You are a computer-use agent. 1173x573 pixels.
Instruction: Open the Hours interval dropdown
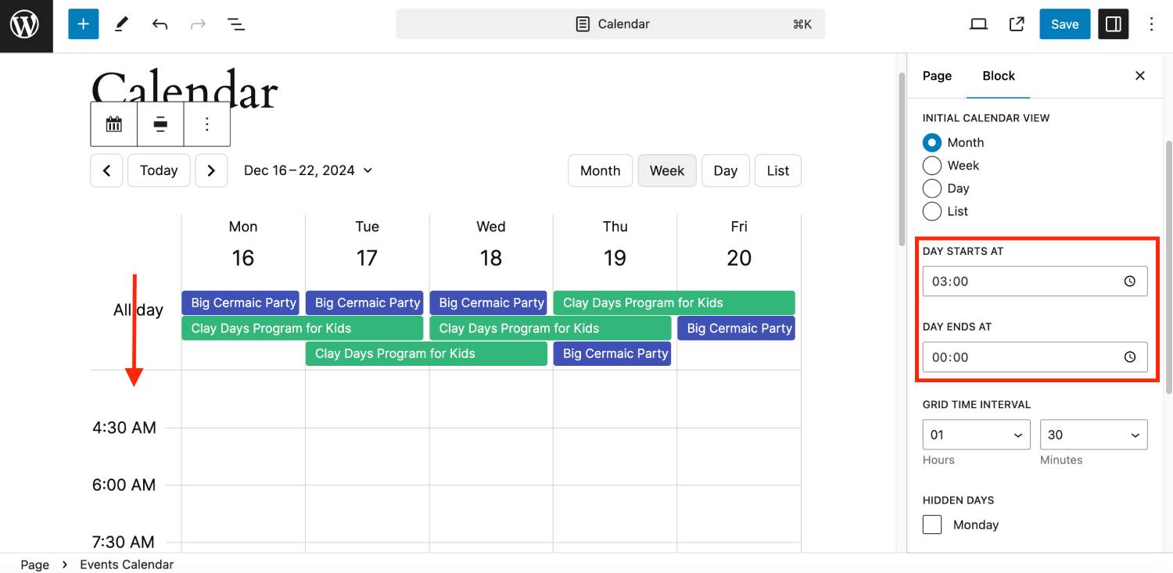pyautogui.click(x=976, y=435)
